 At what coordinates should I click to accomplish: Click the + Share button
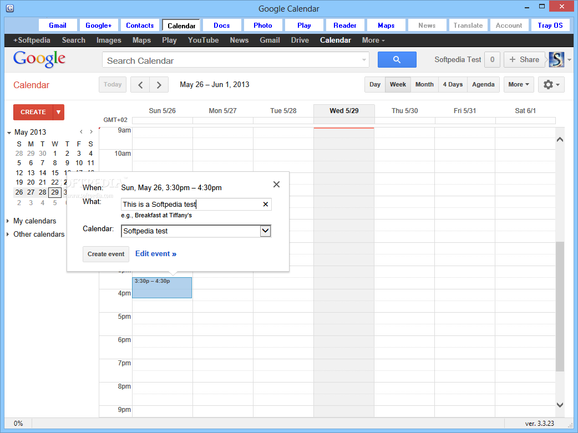524,60
